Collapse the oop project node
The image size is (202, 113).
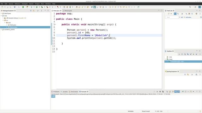tap(1, 16)
